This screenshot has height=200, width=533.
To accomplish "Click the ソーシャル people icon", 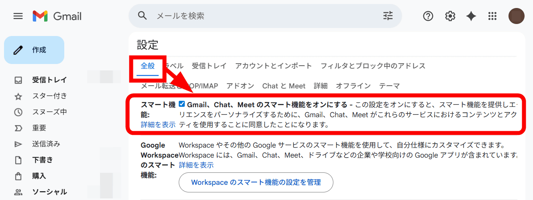I will pos(18,192).
